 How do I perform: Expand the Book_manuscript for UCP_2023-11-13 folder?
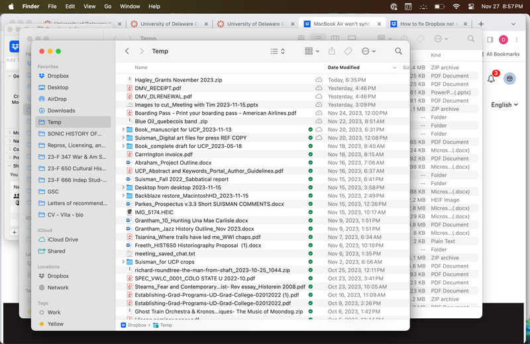point(123,130)
